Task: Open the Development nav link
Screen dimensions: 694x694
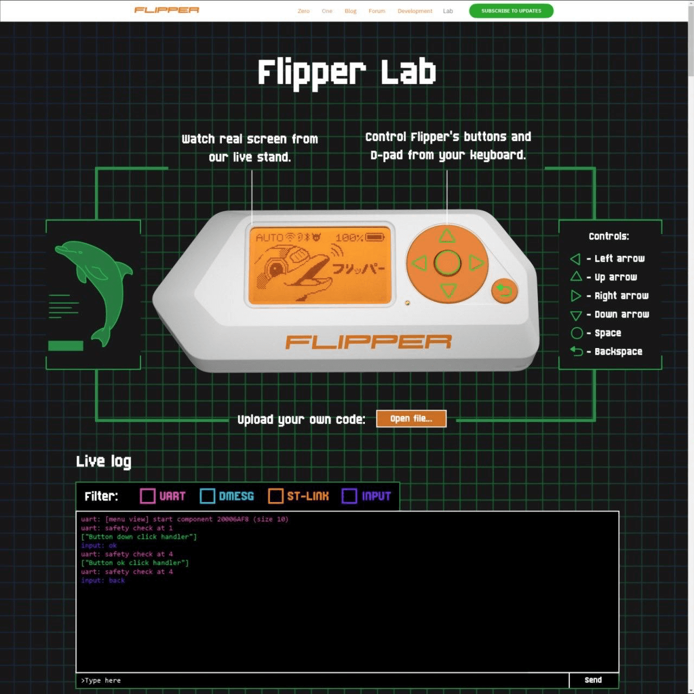Action: (x=415, y=11)
